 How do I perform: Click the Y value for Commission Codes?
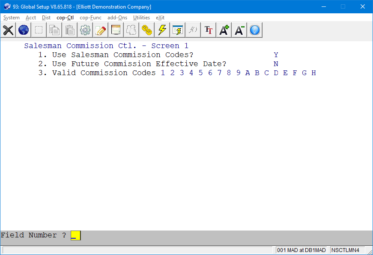pyautogui.click(x=276, y=55)
